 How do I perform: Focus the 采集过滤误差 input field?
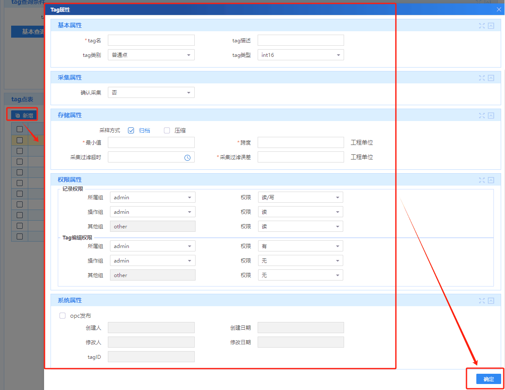click(x=300, y=157)
